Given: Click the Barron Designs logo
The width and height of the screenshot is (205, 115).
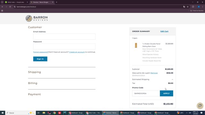Looking at the screenshot, I should tap(37, 19).
